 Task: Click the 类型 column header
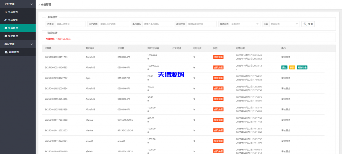click(215, 48)
